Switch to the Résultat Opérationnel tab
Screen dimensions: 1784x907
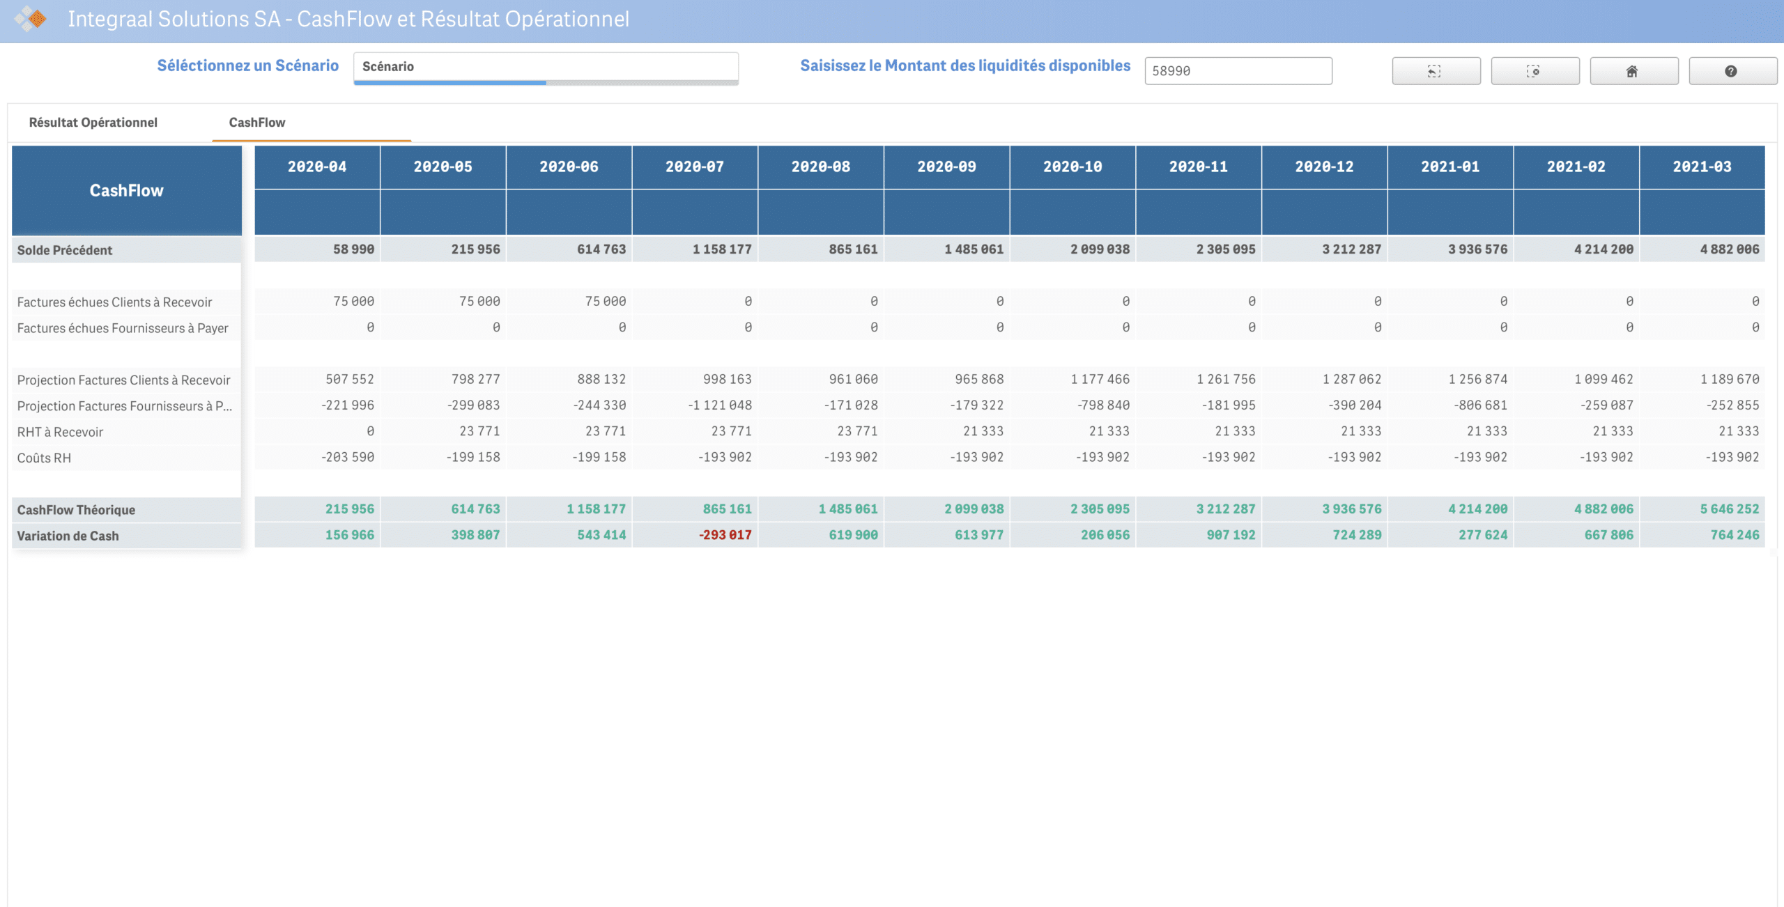(x=93, y=123)
